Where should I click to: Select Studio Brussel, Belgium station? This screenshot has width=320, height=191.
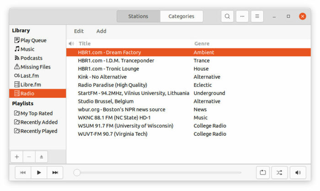click(188, 101)
